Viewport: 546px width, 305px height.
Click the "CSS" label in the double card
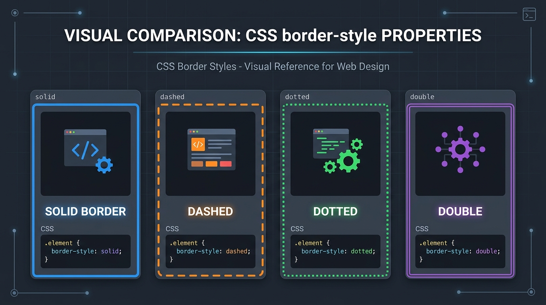[422, 229]
